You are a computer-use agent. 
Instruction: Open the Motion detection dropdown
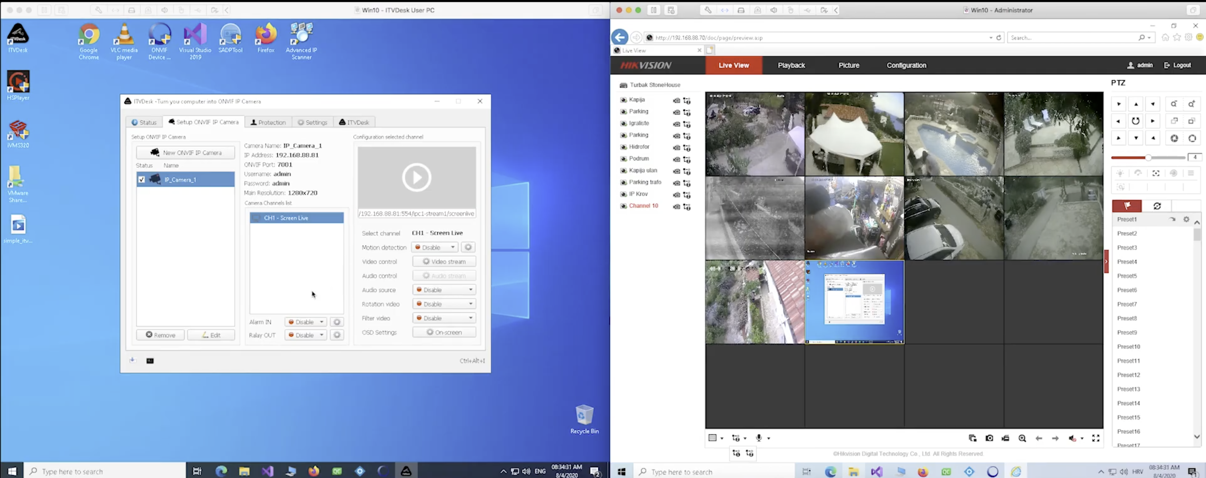point(435,247)
